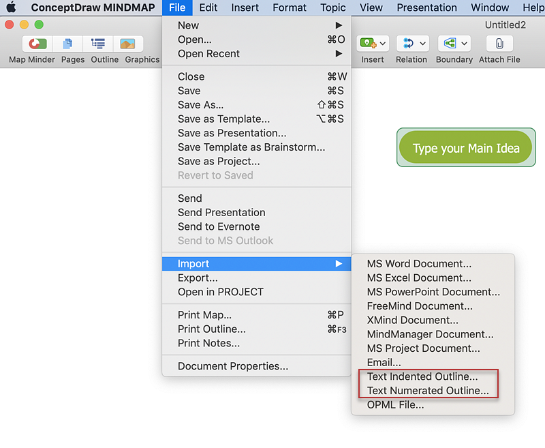Select Save as Presentation...
Screen dimensions: 545x448
click(257, 133)
